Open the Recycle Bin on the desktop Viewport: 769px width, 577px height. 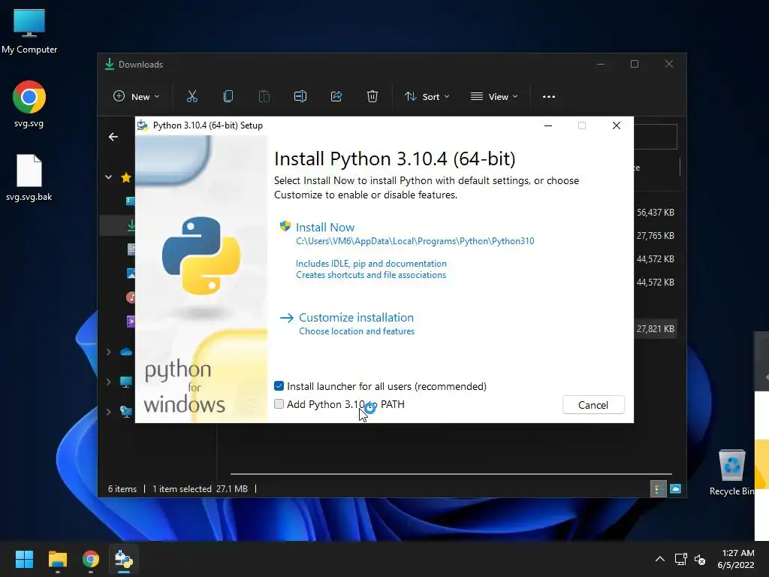[731, 473]
